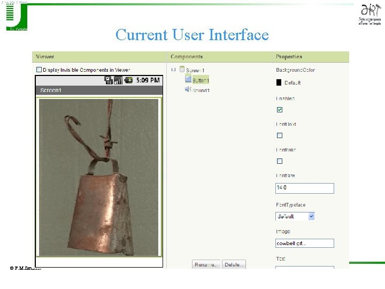Click the AIRT logo at top right
Screen dimensions: 385x289
tap(370, 15)
